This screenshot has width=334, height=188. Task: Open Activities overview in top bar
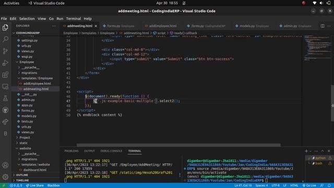pos(11,3)
